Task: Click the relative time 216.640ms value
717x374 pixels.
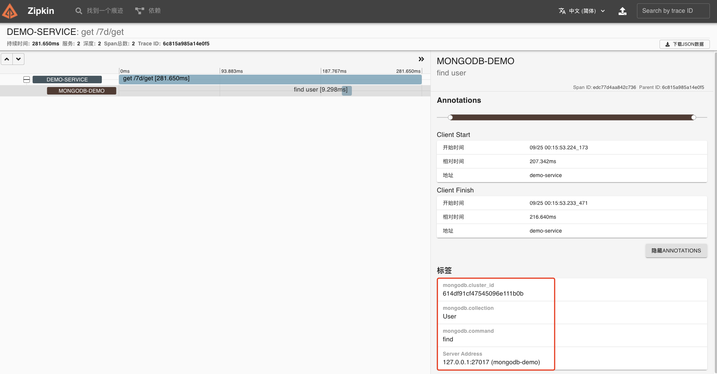Action: [543, 217]
